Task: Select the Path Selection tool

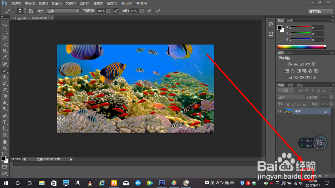Action: (4, 129)
